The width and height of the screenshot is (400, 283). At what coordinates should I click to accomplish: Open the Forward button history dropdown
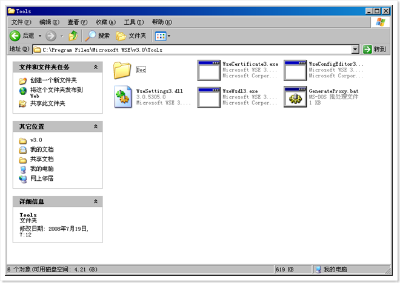pos(62,36)
